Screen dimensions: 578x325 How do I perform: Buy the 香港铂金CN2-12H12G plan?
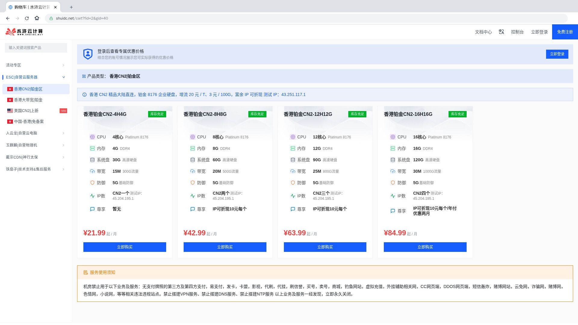tap(325, 247)
